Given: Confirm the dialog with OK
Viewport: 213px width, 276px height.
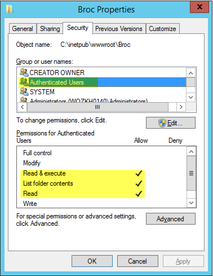Looking at the screenshot, I should [92, 261].
